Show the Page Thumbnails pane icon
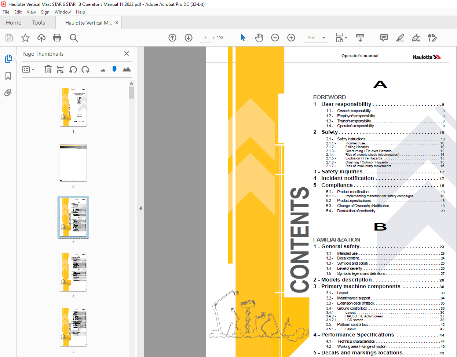The image size is (457, 357). (x=8, y=59)
